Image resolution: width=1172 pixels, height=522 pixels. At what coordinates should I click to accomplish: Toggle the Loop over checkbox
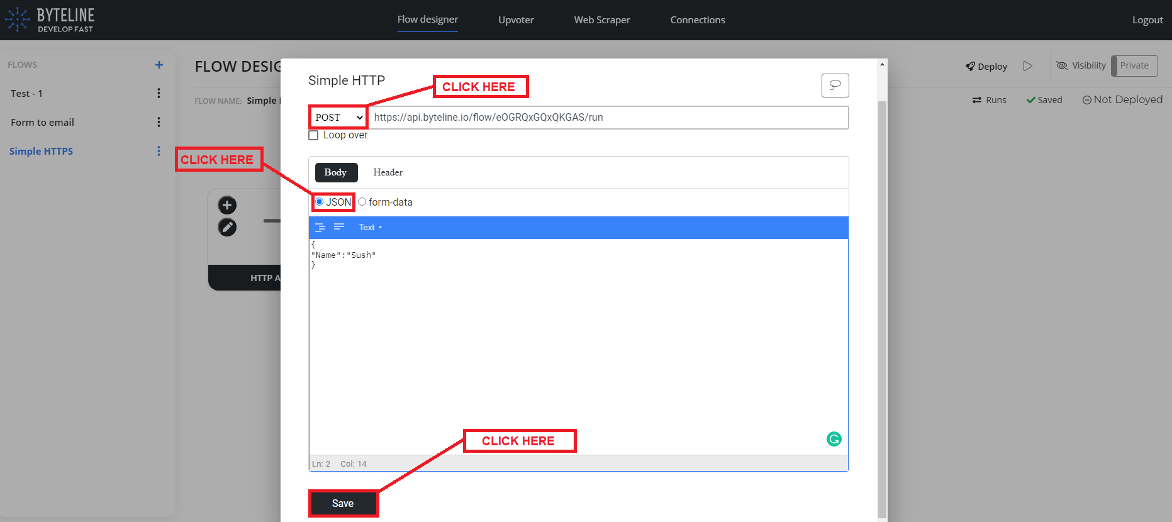click(x=313, y=135)
